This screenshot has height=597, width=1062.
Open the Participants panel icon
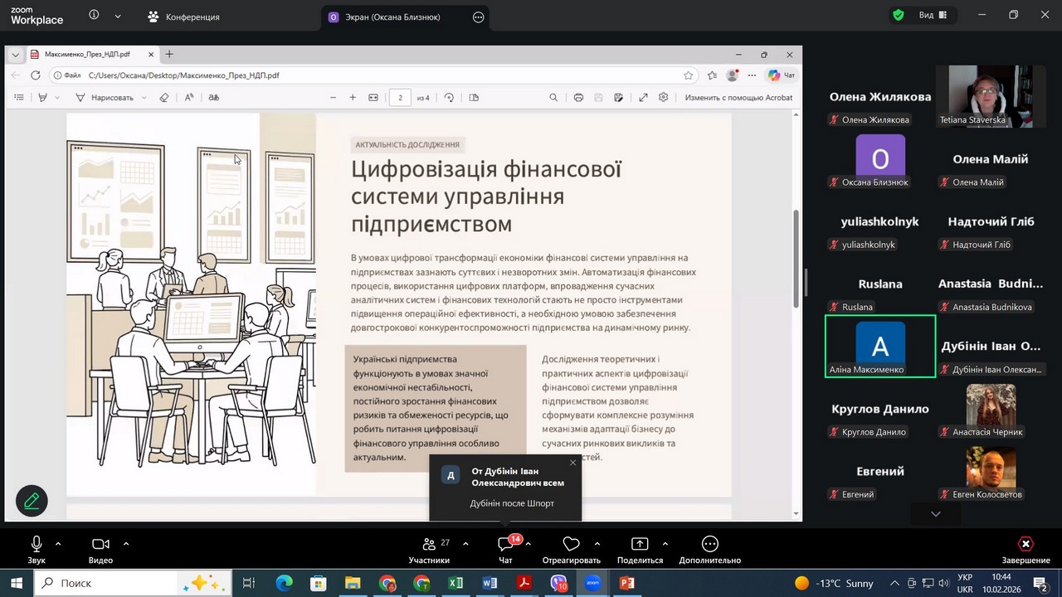pos(429,545)
